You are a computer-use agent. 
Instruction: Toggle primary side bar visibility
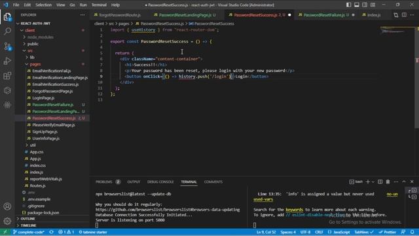(x=349, y=5)
